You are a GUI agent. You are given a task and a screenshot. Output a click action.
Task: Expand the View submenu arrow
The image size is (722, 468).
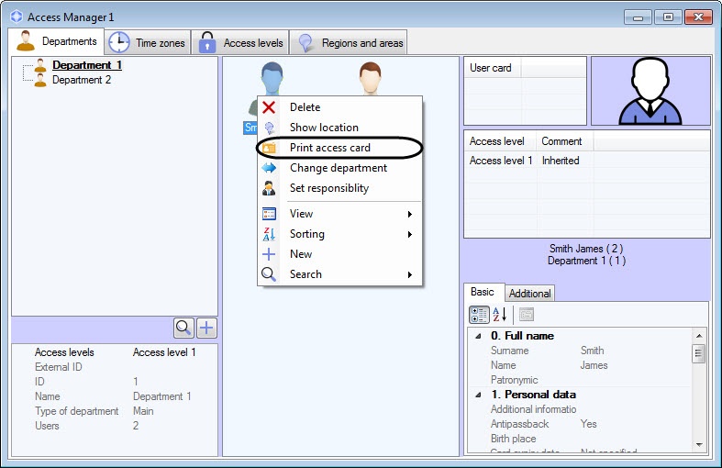[x=409, y=214]
